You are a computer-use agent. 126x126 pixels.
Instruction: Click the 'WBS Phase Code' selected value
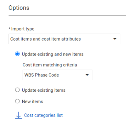tap(42, 75)
